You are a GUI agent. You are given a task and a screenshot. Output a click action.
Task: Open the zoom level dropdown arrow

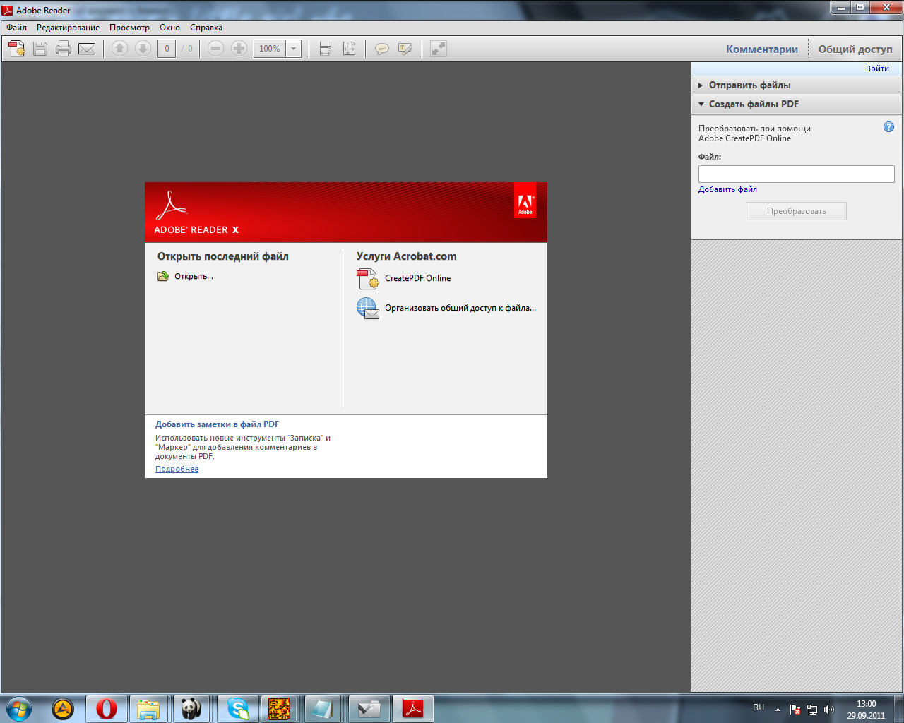pos(294,49)
